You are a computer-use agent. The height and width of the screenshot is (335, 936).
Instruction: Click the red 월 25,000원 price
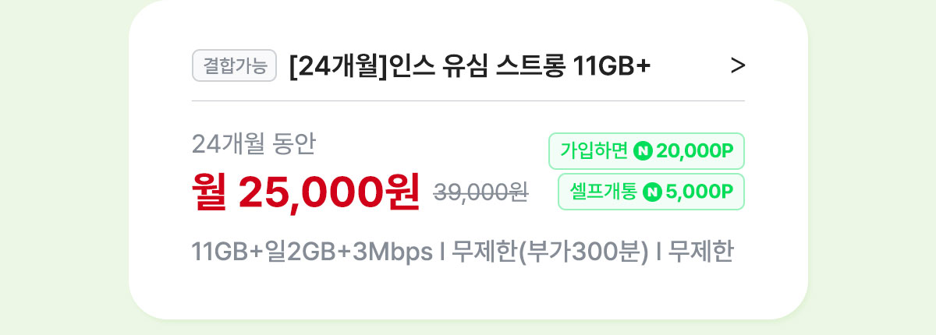pyautogui.click(x=306, y=192)
